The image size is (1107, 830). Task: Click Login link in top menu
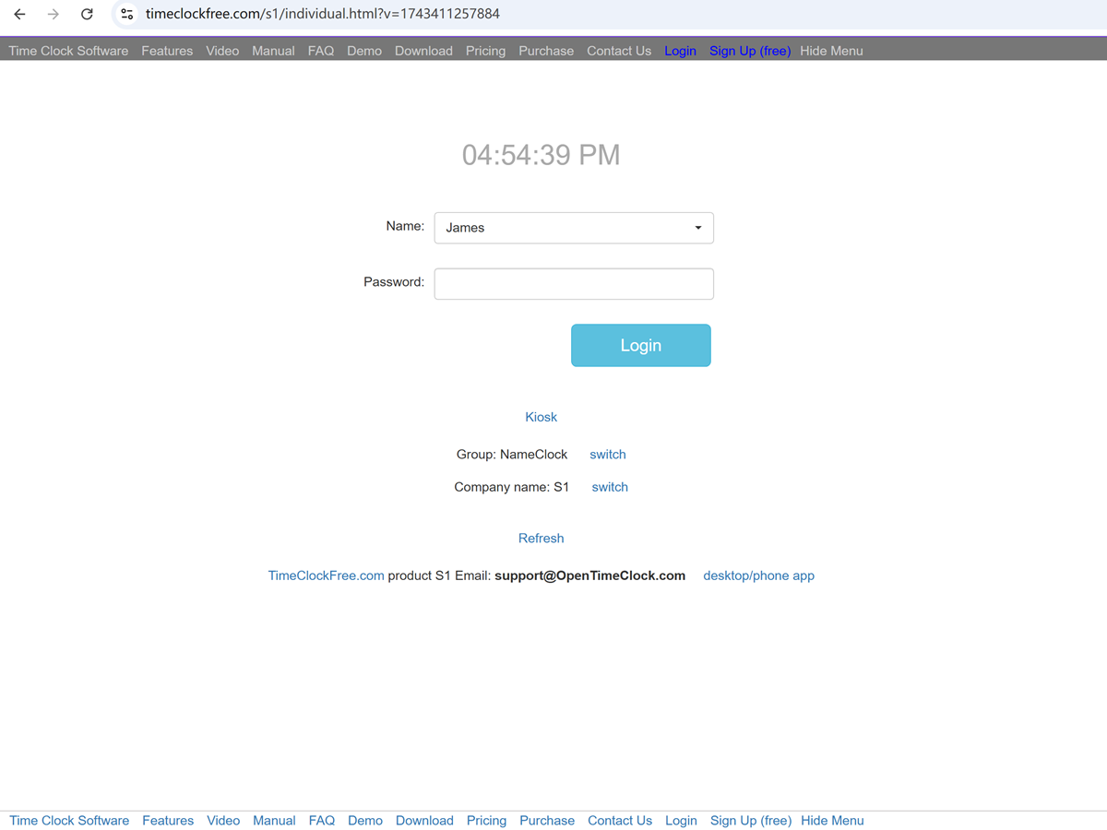pos(680,51)
